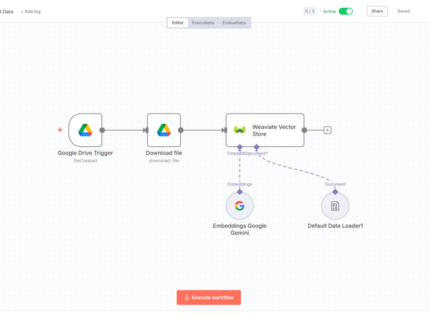Click Download file input connector
Screen dimensions: 430x322
[x=146, y=130]
